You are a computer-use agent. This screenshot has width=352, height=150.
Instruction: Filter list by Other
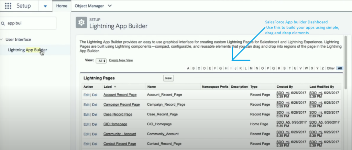[x=331, y=68]
